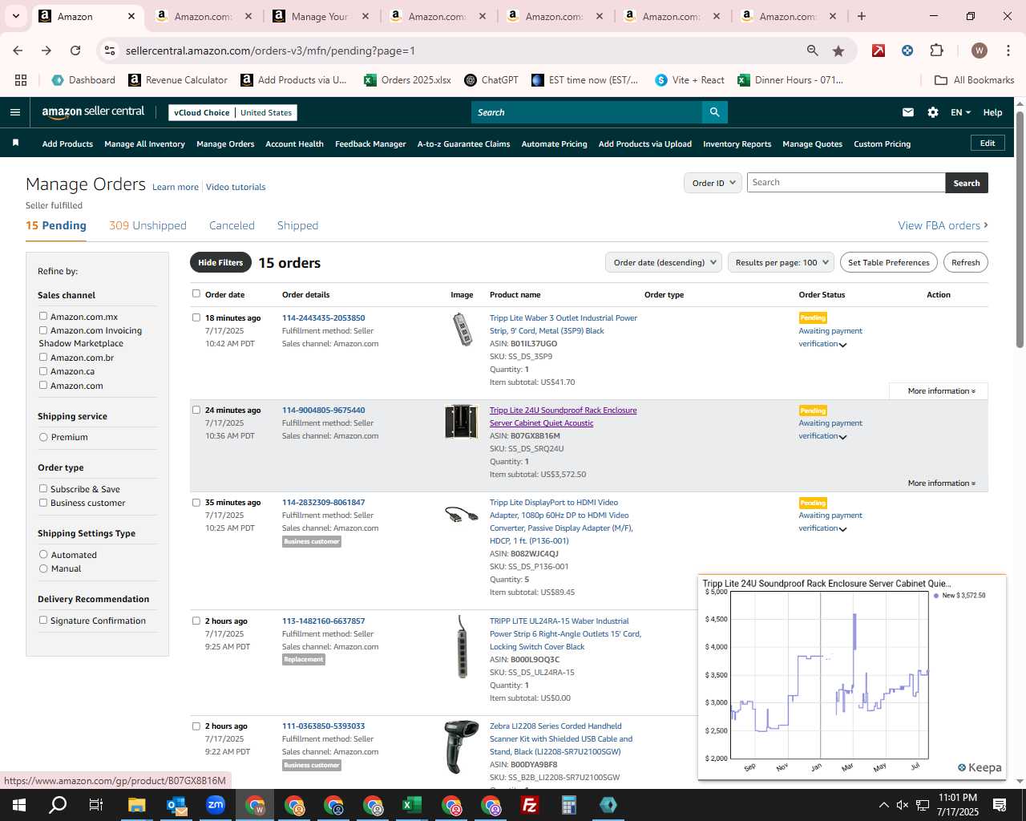1026x821 pixels.
Task: Click the page vertical scrollbar
Action: click(x=1020, y=229)
